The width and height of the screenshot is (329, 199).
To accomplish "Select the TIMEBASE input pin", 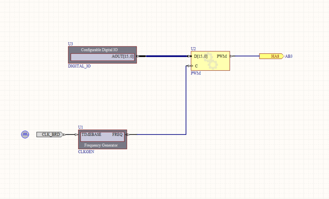I will [x=91, y=134].
